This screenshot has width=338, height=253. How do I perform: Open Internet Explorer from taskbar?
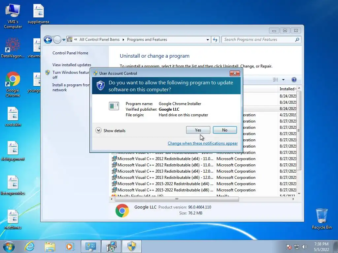(x=29, y=246)
